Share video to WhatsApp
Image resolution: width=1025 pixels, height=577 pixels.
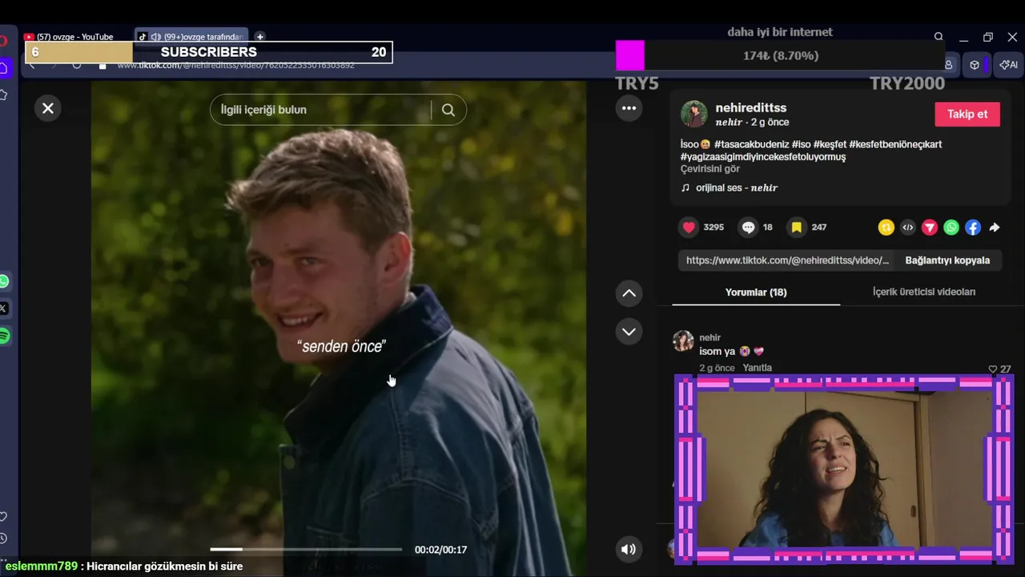click(x=951, y=228)
